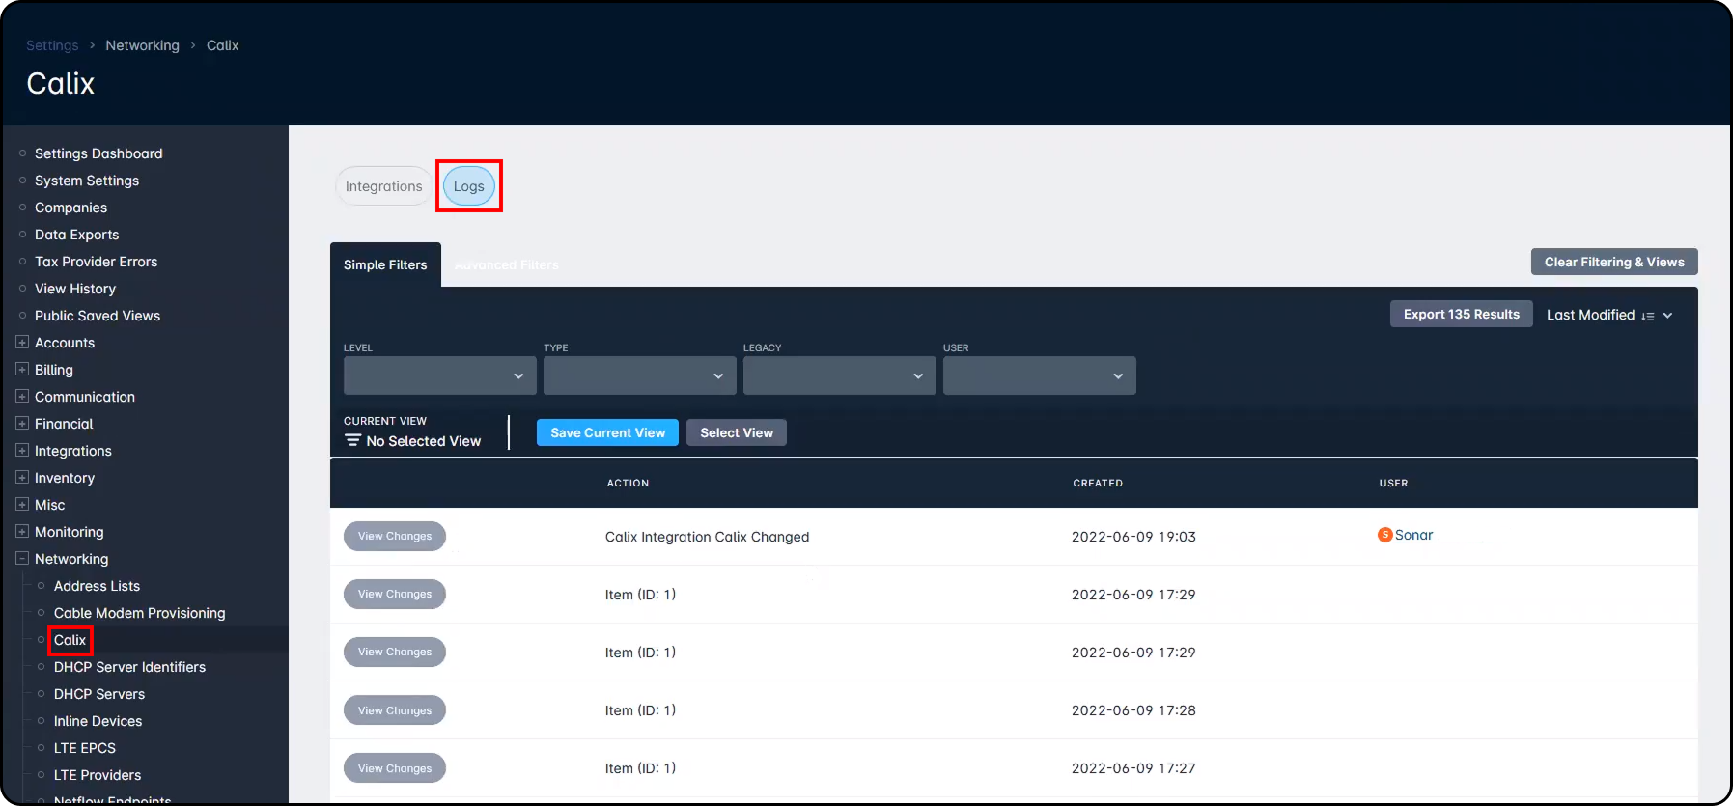Open Public Saved Views in sidebar
The height and width of the screenshot is (806, 1733).
click(98, 316)
